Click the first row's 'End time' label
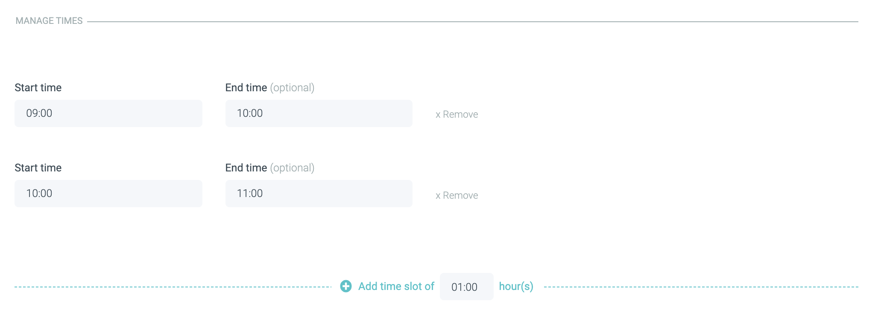 [x=246, y=88]
